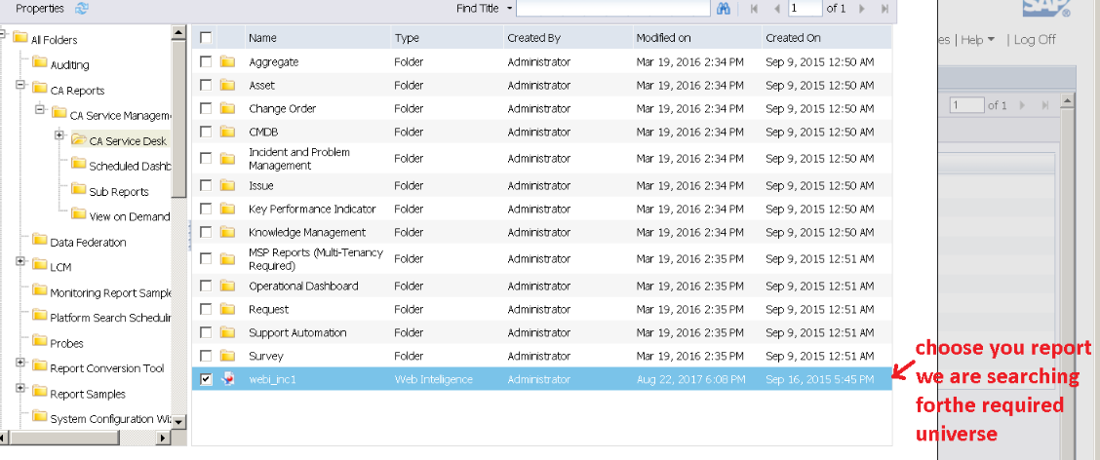The height and width of the screenshot is (460, 1100).
Task: Click the Support Automation folder icon
Action: pos(226,332)
